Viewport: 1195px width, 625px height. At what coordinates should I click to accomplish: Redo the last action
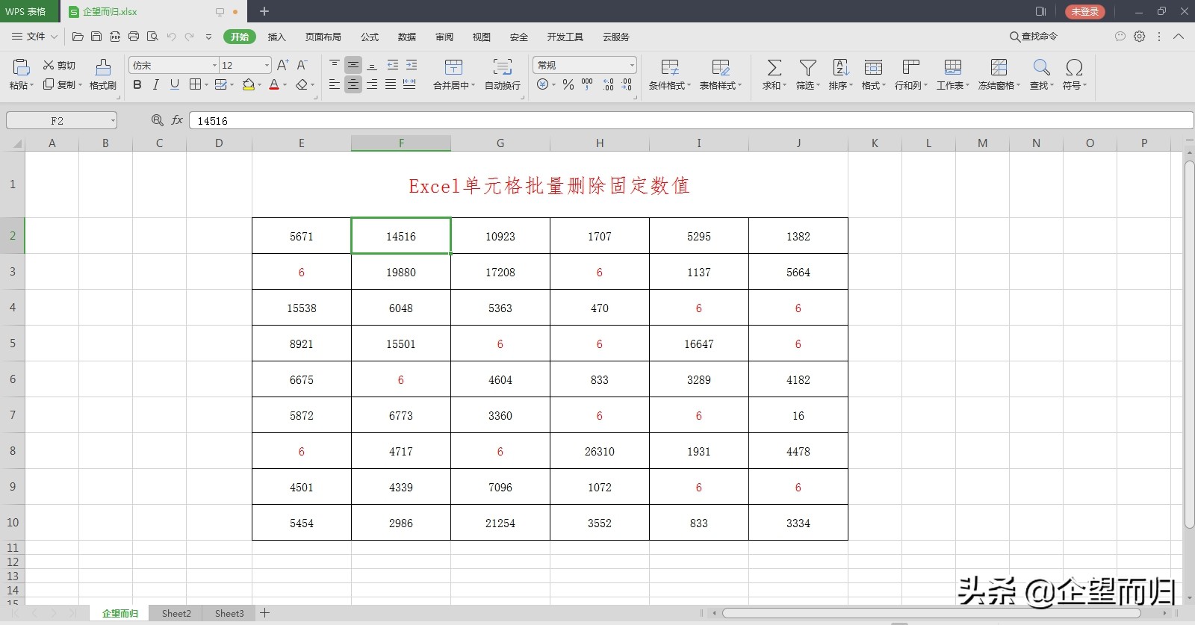point(190,37)
